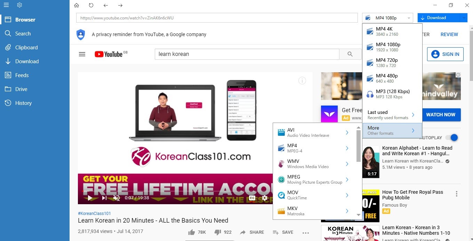Click the #KoreanClass101 hashtag link
The height and width of the screenshot is (241, 473).
point(94,214)
